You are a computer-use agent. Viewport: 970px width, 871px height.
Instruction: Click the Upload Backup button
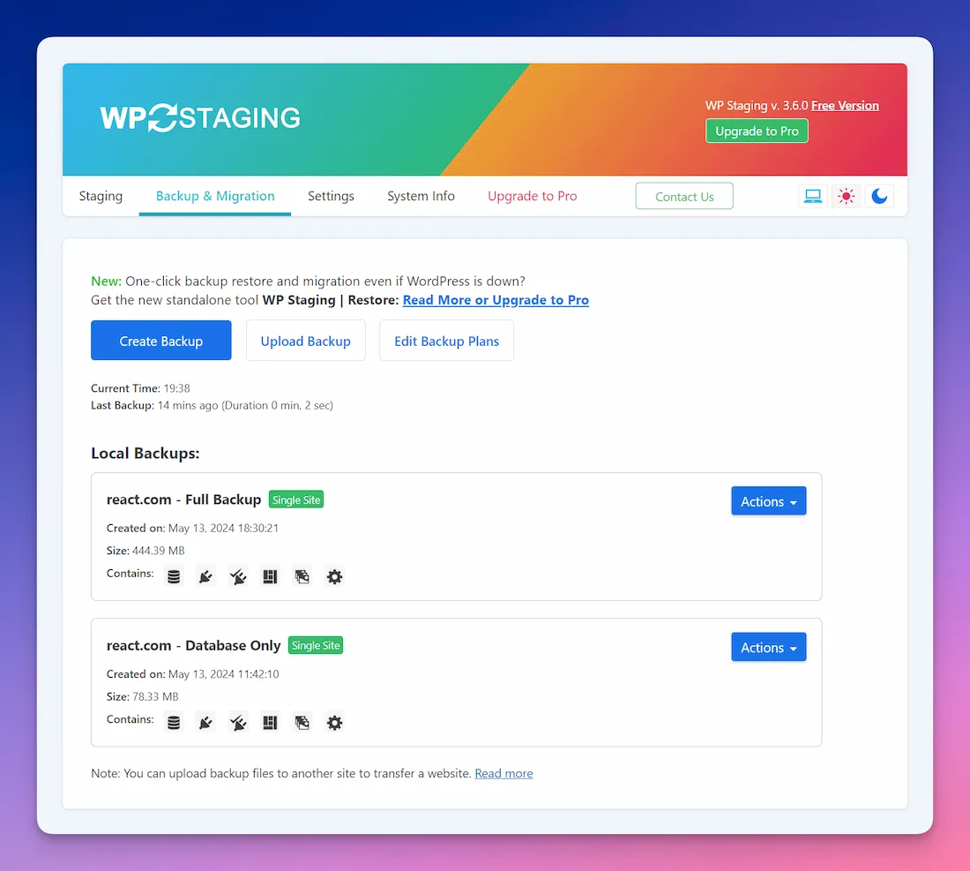(305, 341)
